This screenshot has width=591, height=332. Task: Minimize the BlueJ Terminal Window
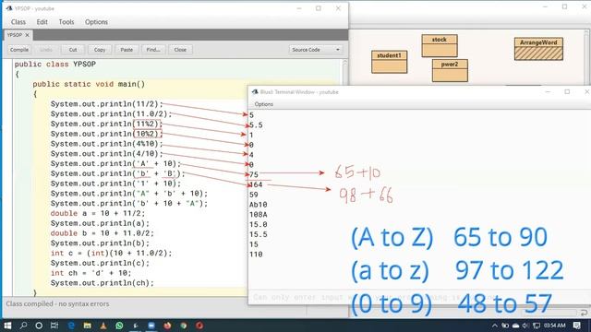coord(548,92)
